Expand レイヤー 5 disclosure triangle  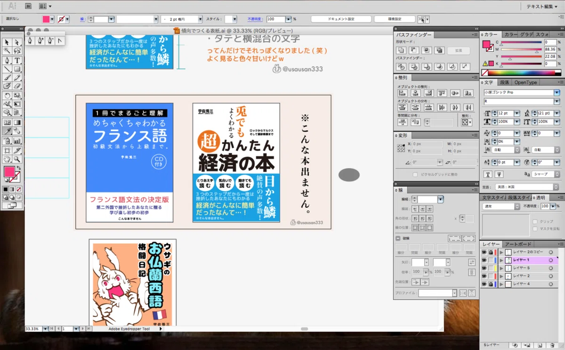[x=501, y=268]
